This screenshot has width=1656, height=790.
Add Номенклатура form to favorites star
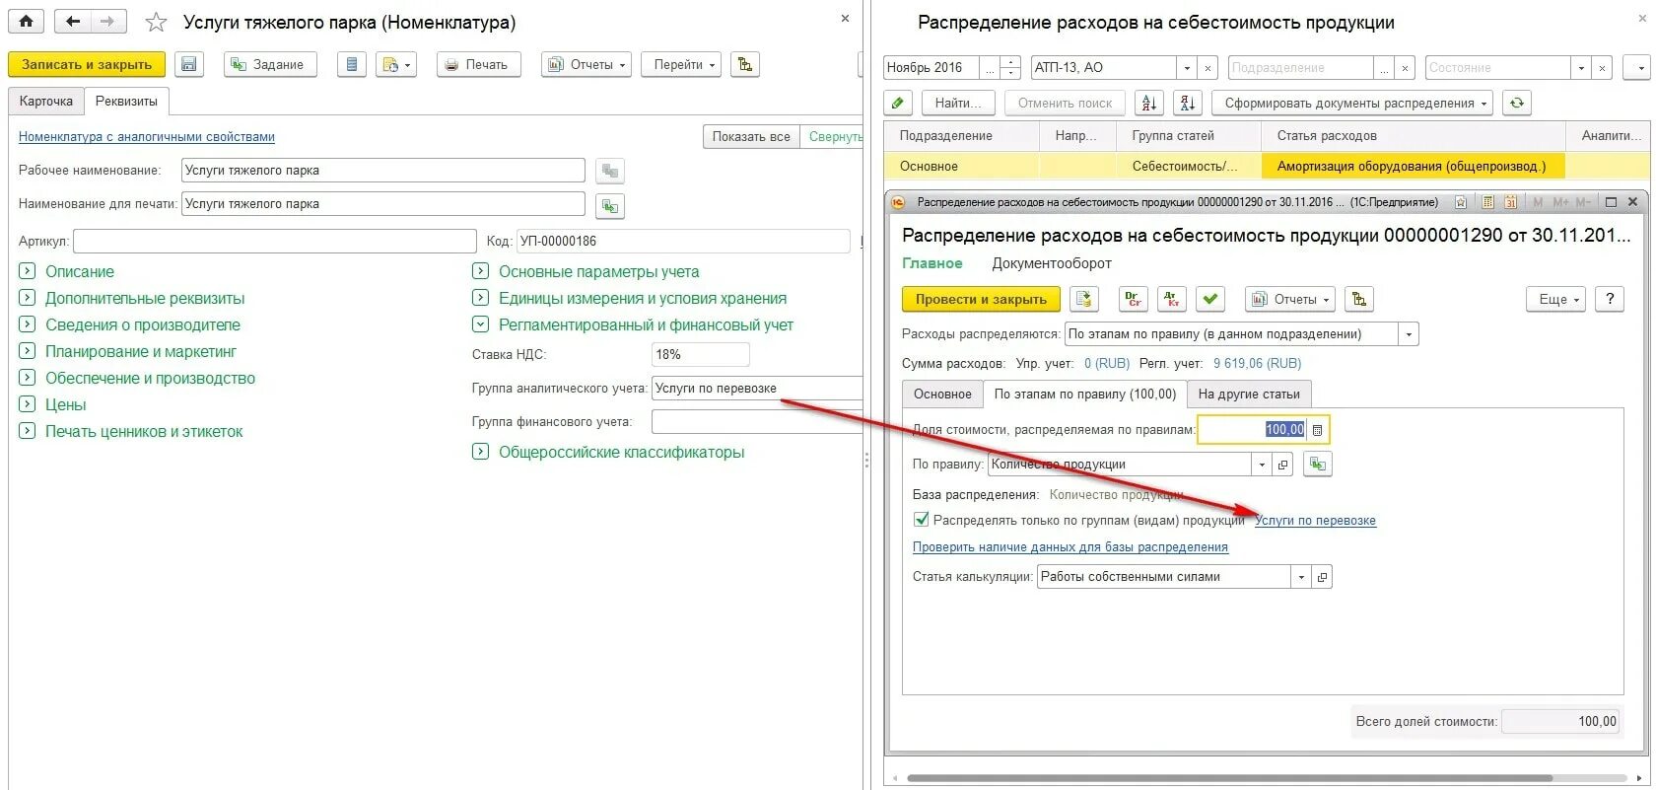(156, 22)
